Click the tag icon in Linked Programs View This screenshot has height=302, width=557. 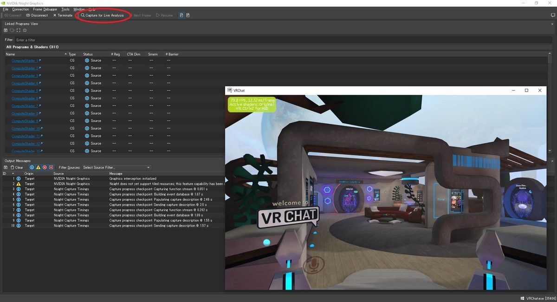pyautogui.click(x=12, y=30)
